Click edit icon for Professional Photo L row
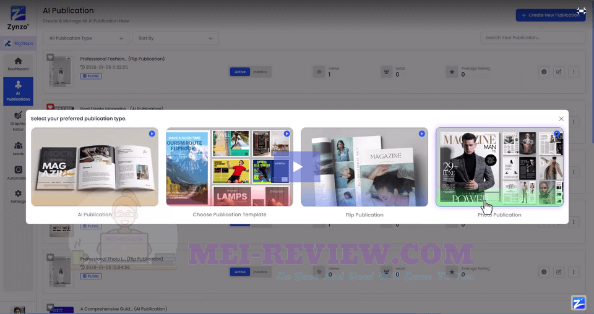594x314 pixels. 559,272
